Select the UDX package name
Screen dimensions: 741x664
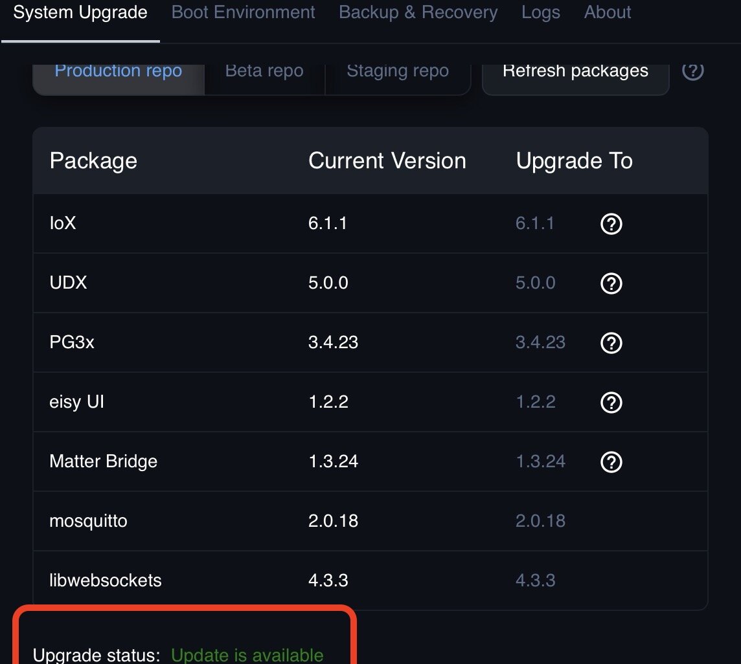point(68,282)
